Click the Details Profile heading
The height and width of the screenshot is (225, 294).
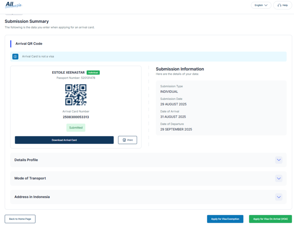(26, 160)
